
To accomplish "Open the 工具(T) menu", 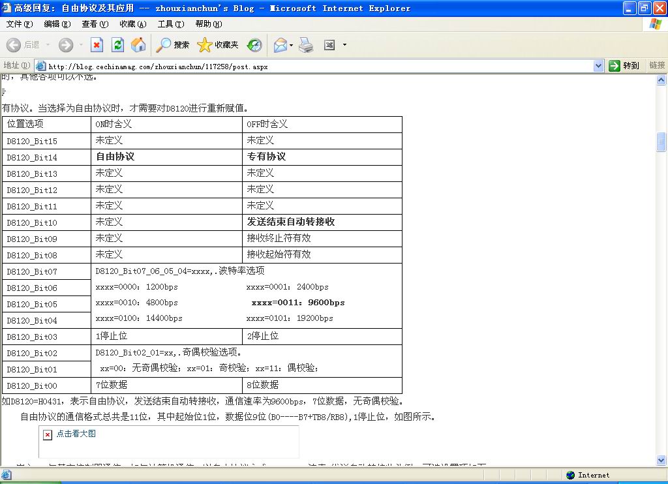I will pyautogui.click(x=170, y=24).
